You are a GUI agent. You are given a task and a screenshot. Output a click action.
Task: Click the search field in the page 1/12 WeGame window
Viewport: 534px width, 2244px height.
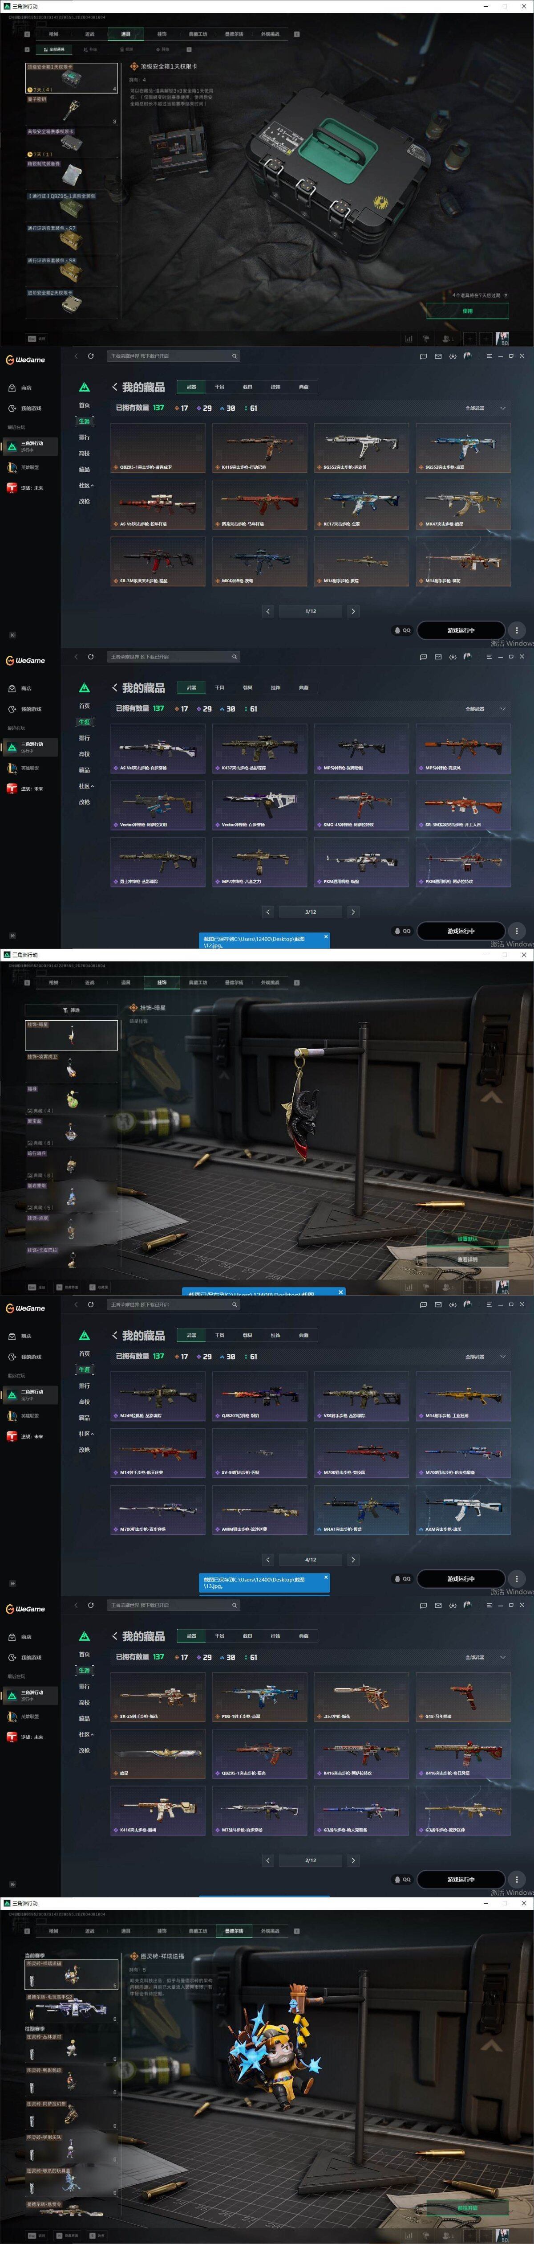tap(172, 356)
